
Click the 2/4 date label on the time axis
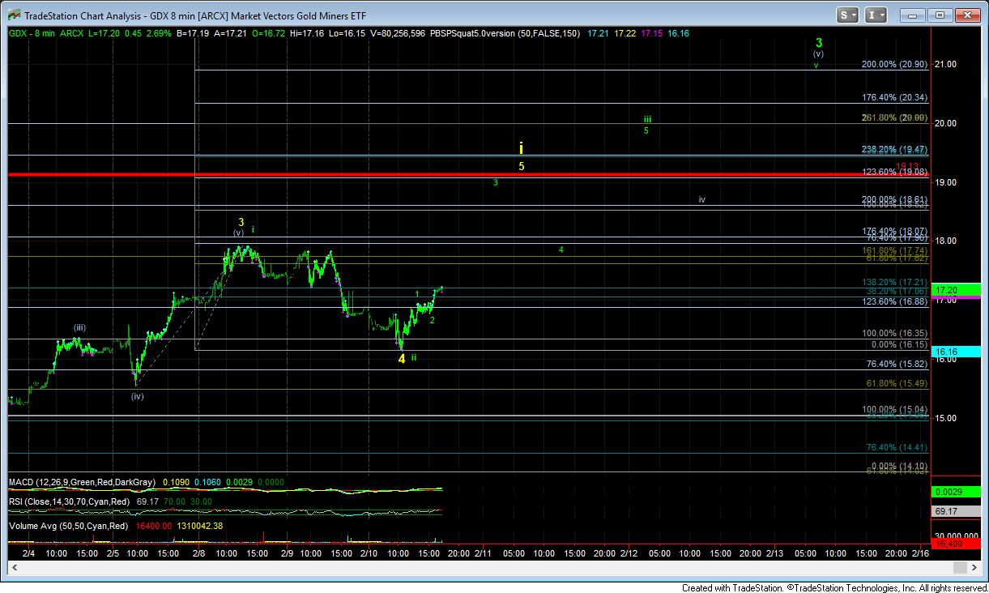pyautogui.click(x=28, y=553)
